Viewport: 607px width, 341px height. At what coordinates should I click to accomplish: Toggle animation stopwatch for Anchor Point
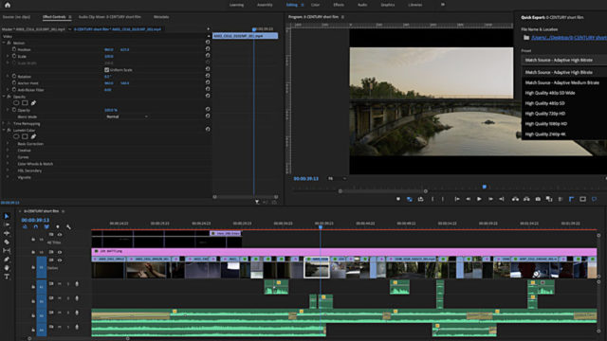(14, 82)
